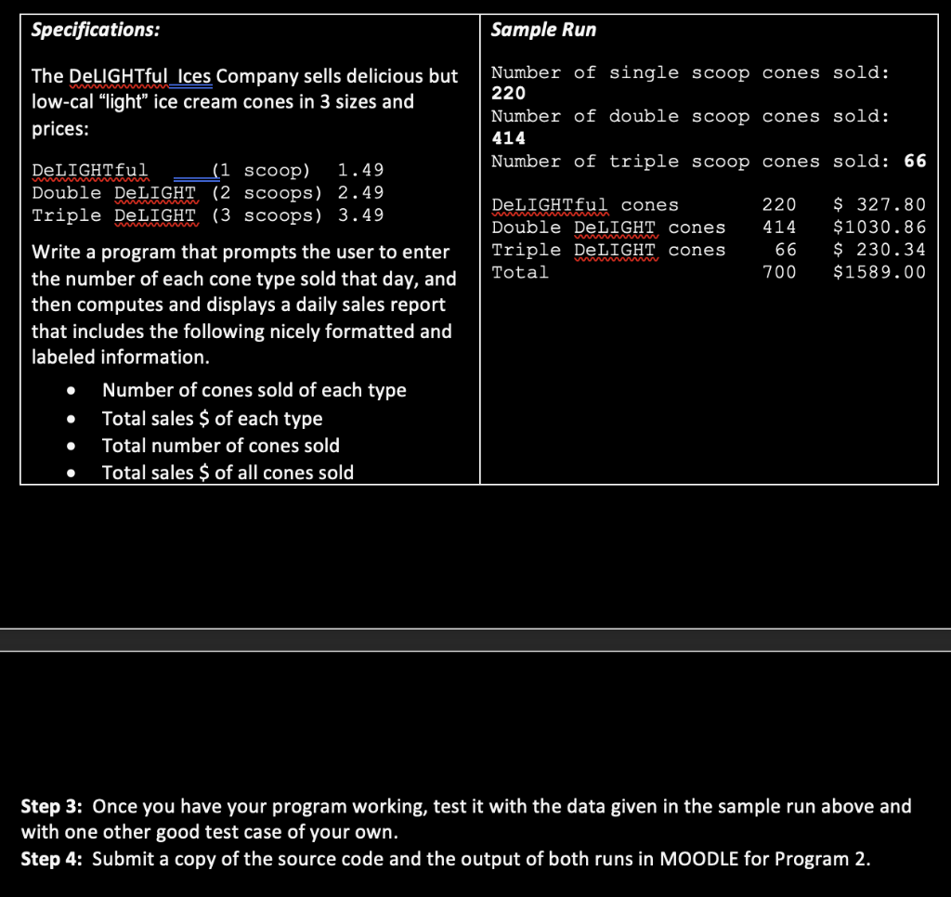Select the "$1589.00" grand total
The image size is (951, 897).
point(879,271)
